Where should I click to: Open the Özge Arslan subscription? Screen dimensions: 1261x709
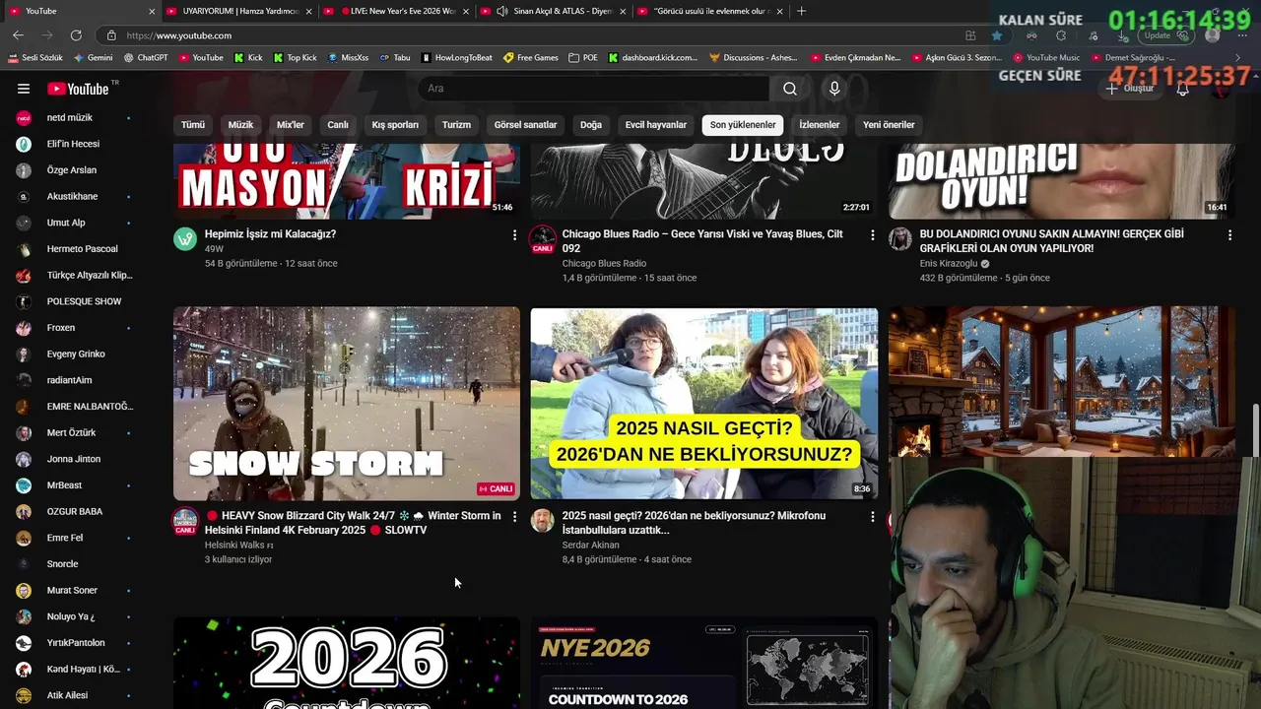coord(74,170)
